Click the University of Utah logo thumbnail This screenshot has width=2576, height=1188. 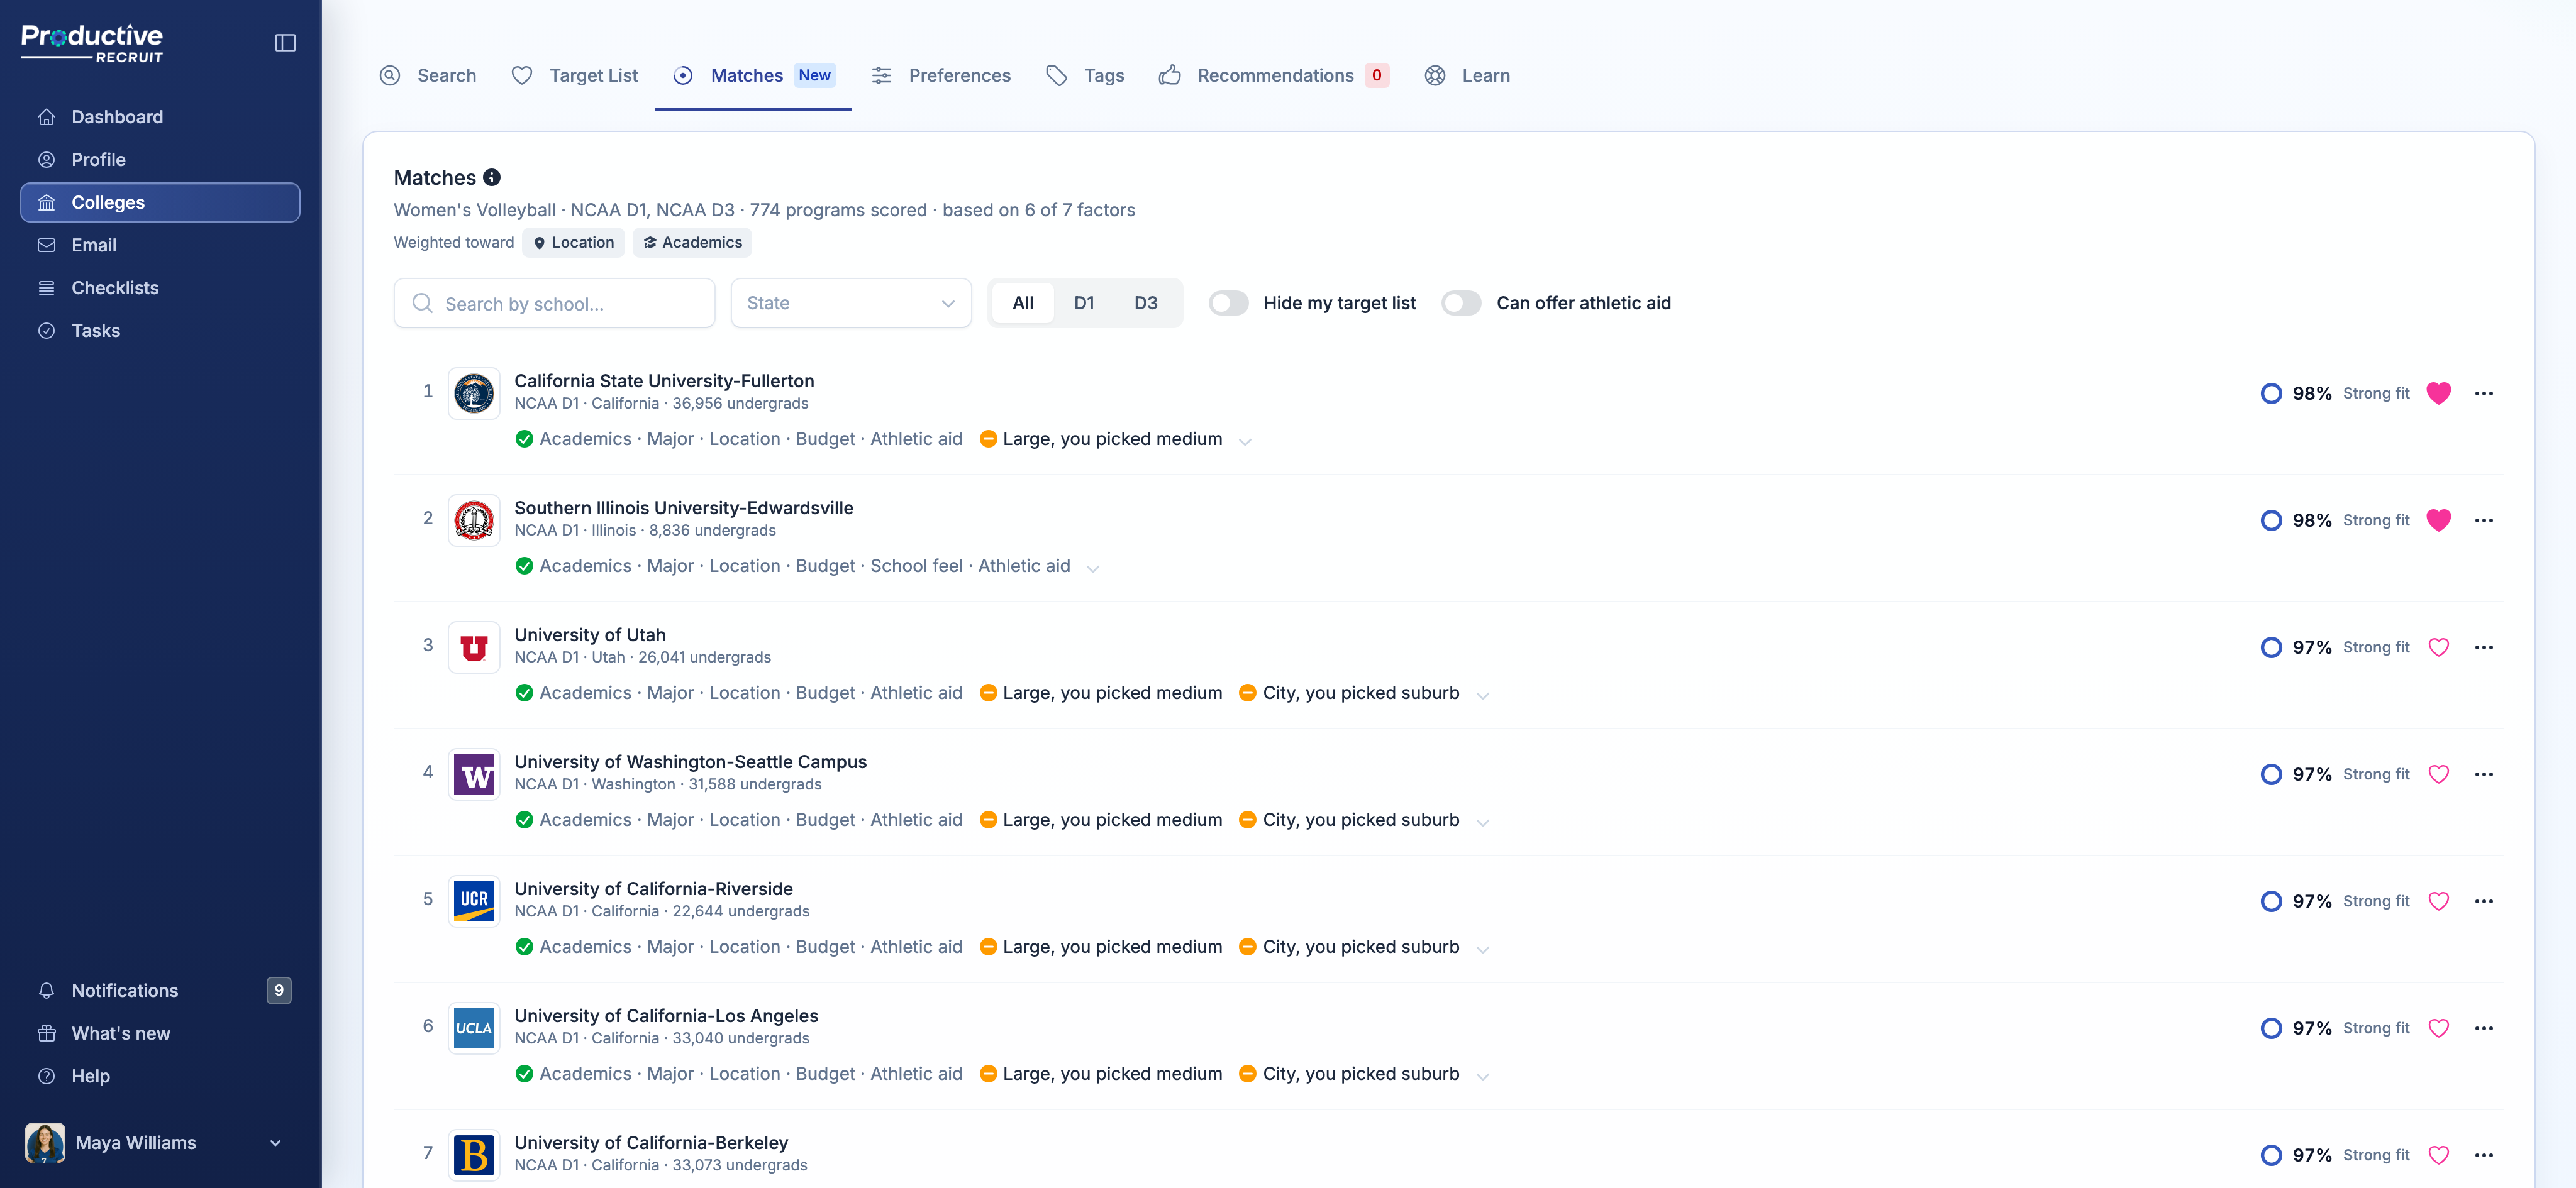(x=474, y=647)
